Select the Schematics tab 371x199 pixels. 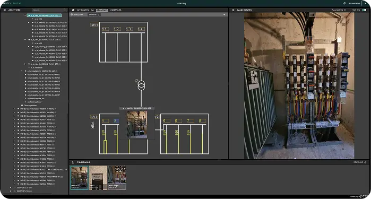[x=102, y=10]
